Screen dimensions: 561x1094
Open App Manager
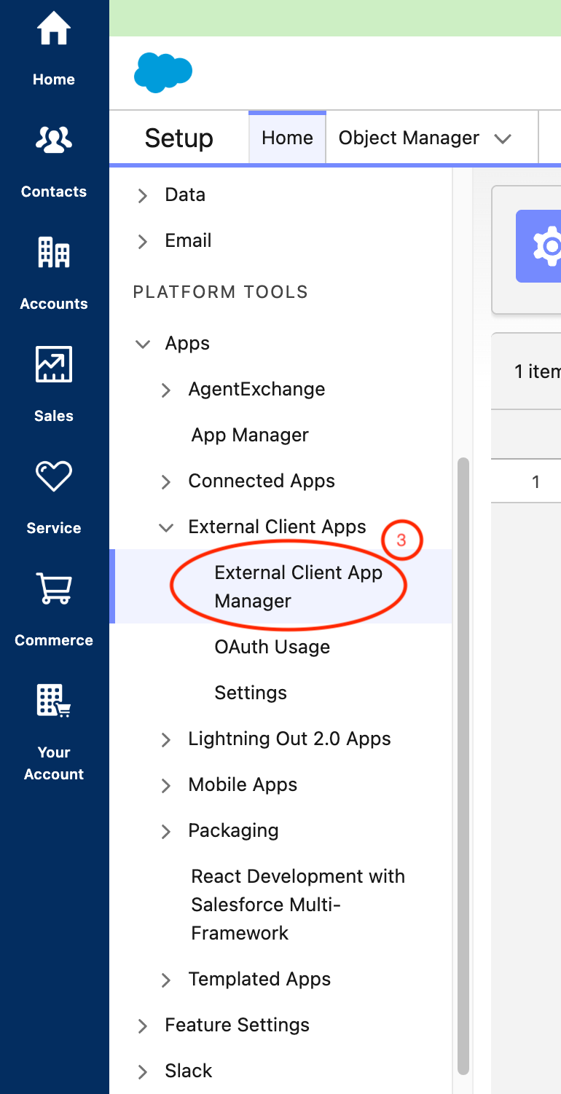(x=250, y=435)
